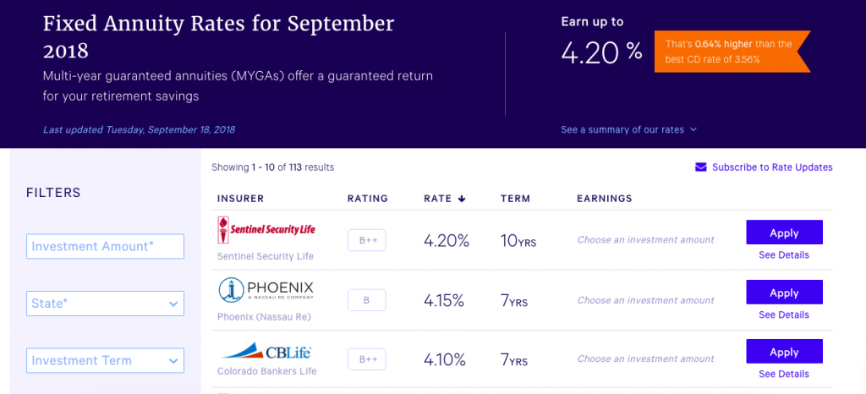Open See Details for Phoenix (Nassau Re)
The height and width of the screenshot is (394, 866).
[784, 315]
